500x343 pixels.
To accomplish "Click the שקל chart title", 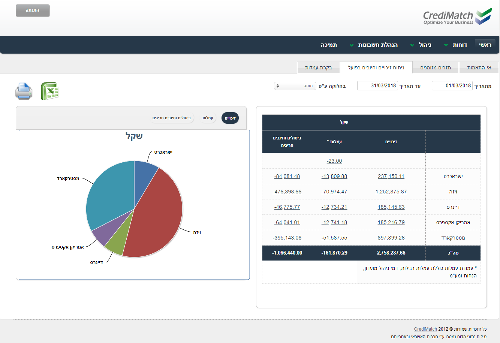I will click(x=134, y=136).
